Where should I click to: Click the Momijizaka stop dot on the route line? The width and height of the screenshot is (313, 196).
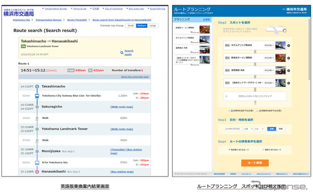click(37, 152)
